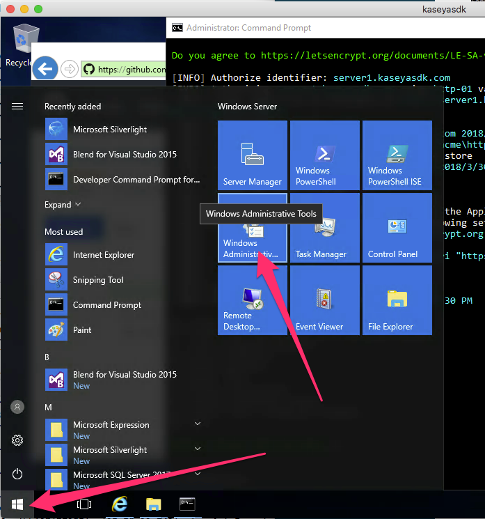Image resolution: width=485 pixels, height=519 pixels.
Task: Launch the Windows PowerShell tile
Action: tap(325, 155)
